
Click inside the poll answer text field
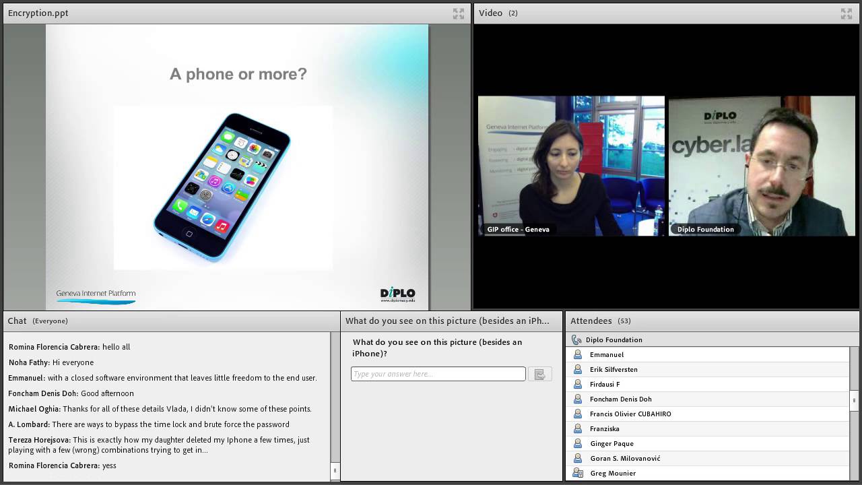coord(438,374)
